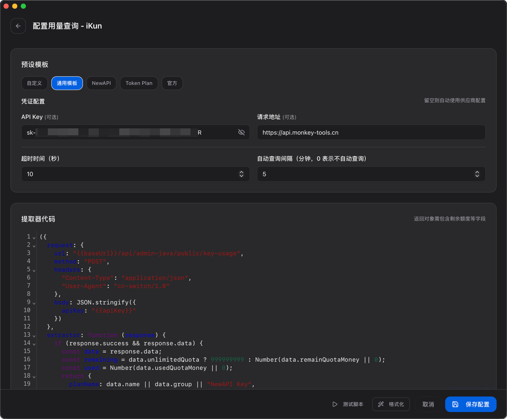
Task: Click Number(data.usedQuotaMoney || 0) on line 17
Action: pyautogui.click(x=170, y=368)
